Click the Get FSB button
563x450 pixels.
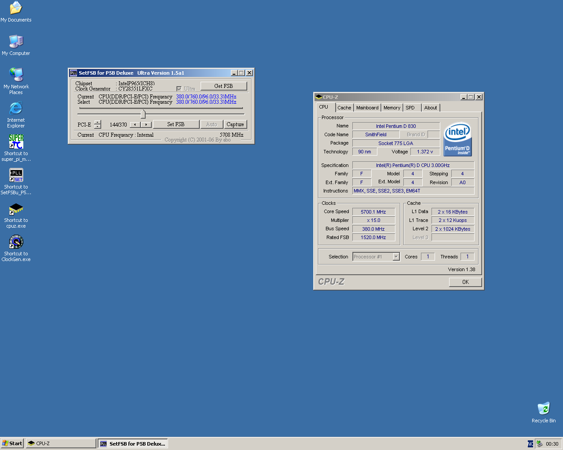(x=223, y=86)
